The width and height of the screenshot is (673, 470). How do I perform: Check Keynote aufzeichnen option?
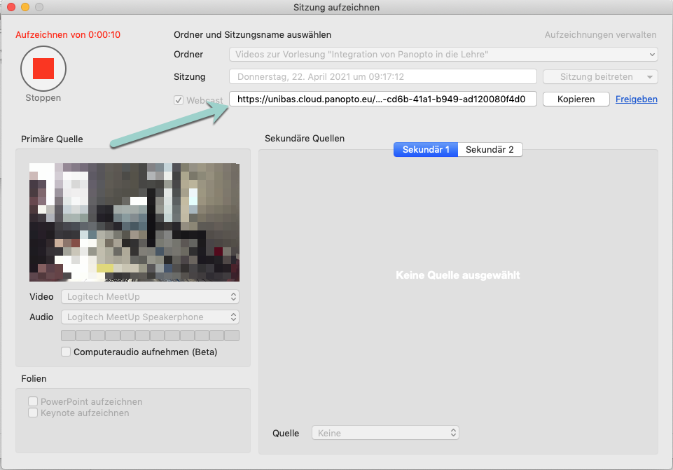point(33,413)
